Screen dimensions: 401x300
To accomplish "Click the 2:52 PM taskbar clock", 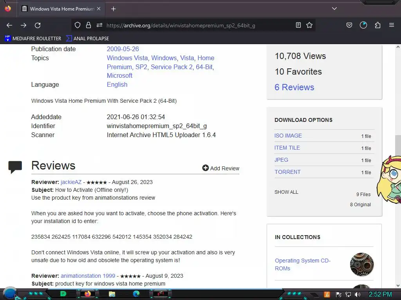I will pyautogui.click(x=380, y=295).
